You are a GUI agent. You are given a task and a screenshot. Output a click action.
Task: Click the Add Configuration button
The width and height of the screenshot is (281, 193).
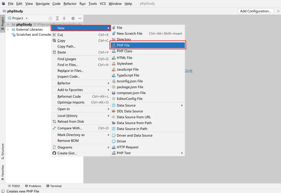[x=255, y=11]
